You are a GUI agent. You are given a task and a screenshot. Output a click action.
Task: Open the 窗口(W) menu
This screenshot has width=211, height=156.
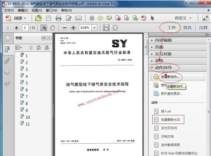point(52,10)
